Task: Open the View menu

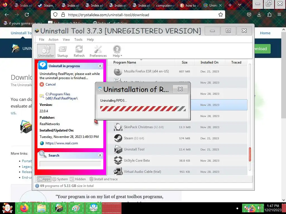Action: (x=66, y=40)
